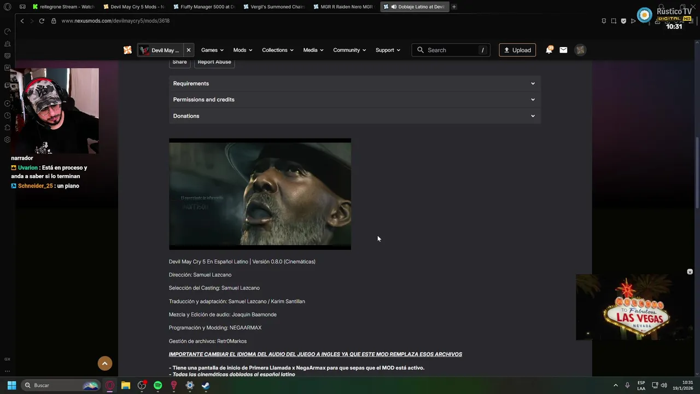Open the notifications bell
This screenshot has width=700, height=394.
(549, 50)
